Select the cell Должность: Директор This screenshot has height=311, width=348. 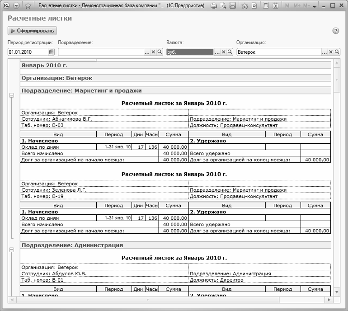coord(259,280)
